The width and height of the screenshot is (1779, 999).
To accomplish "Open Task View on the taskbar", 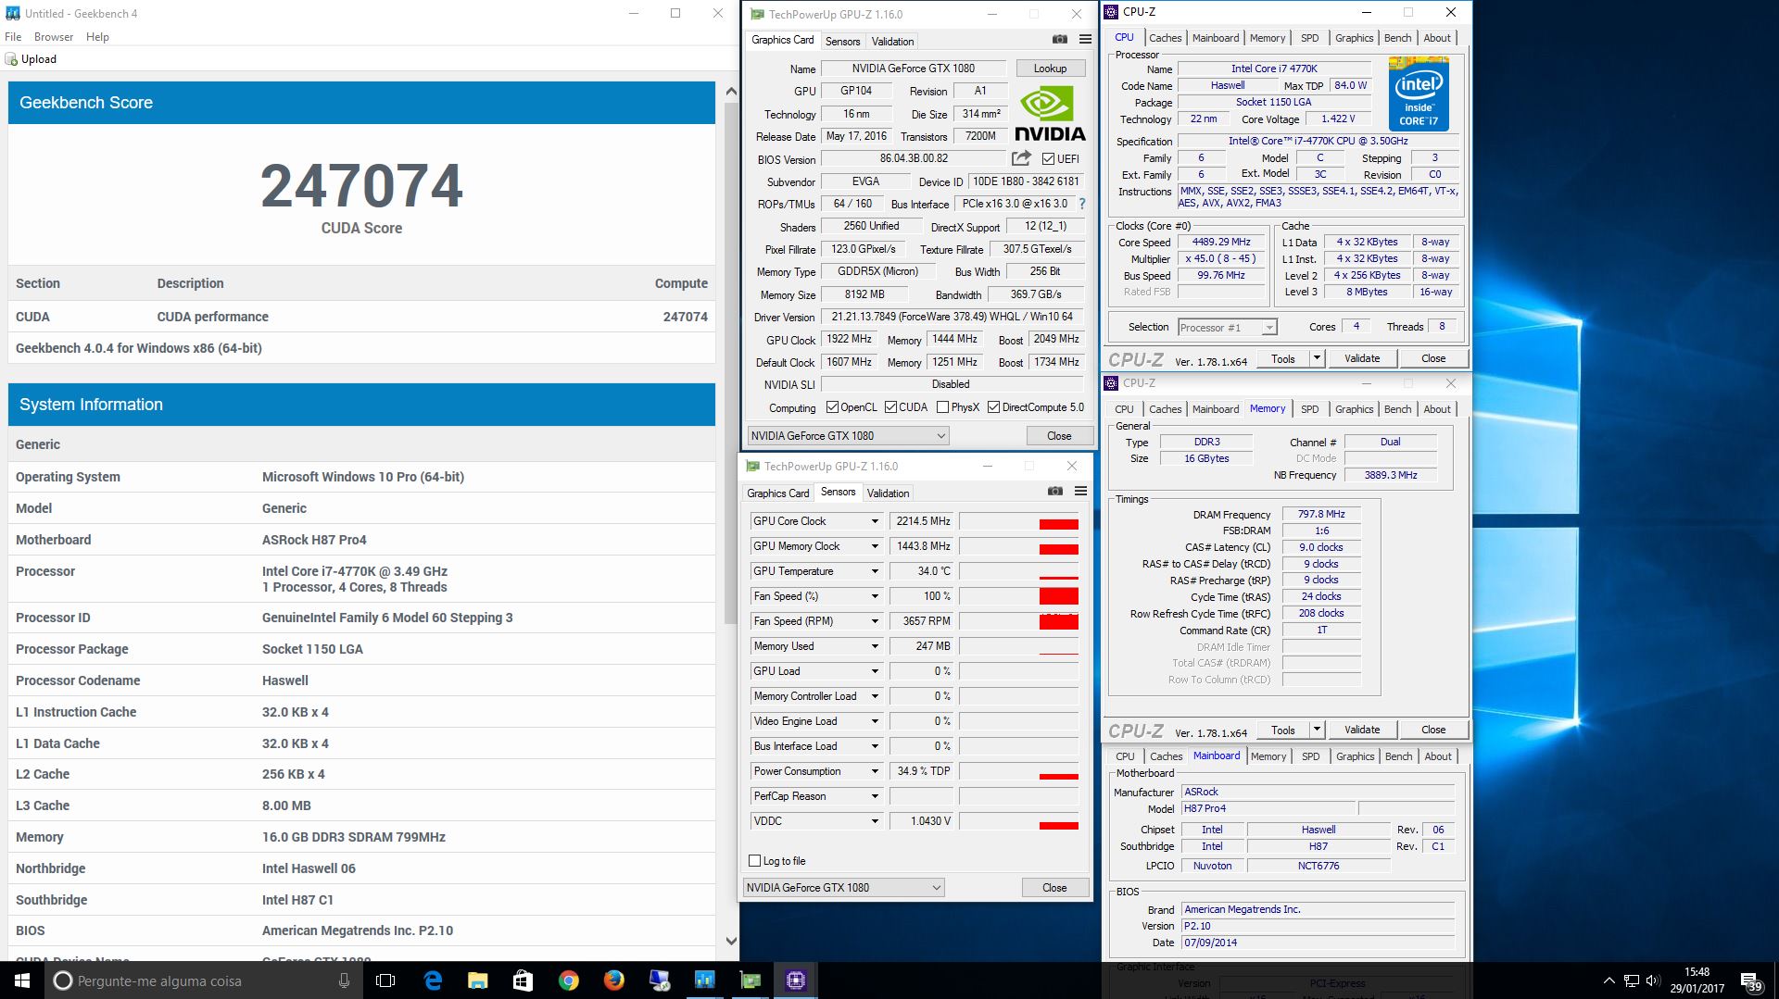I will pyautogui.click(x=385, y=980).
